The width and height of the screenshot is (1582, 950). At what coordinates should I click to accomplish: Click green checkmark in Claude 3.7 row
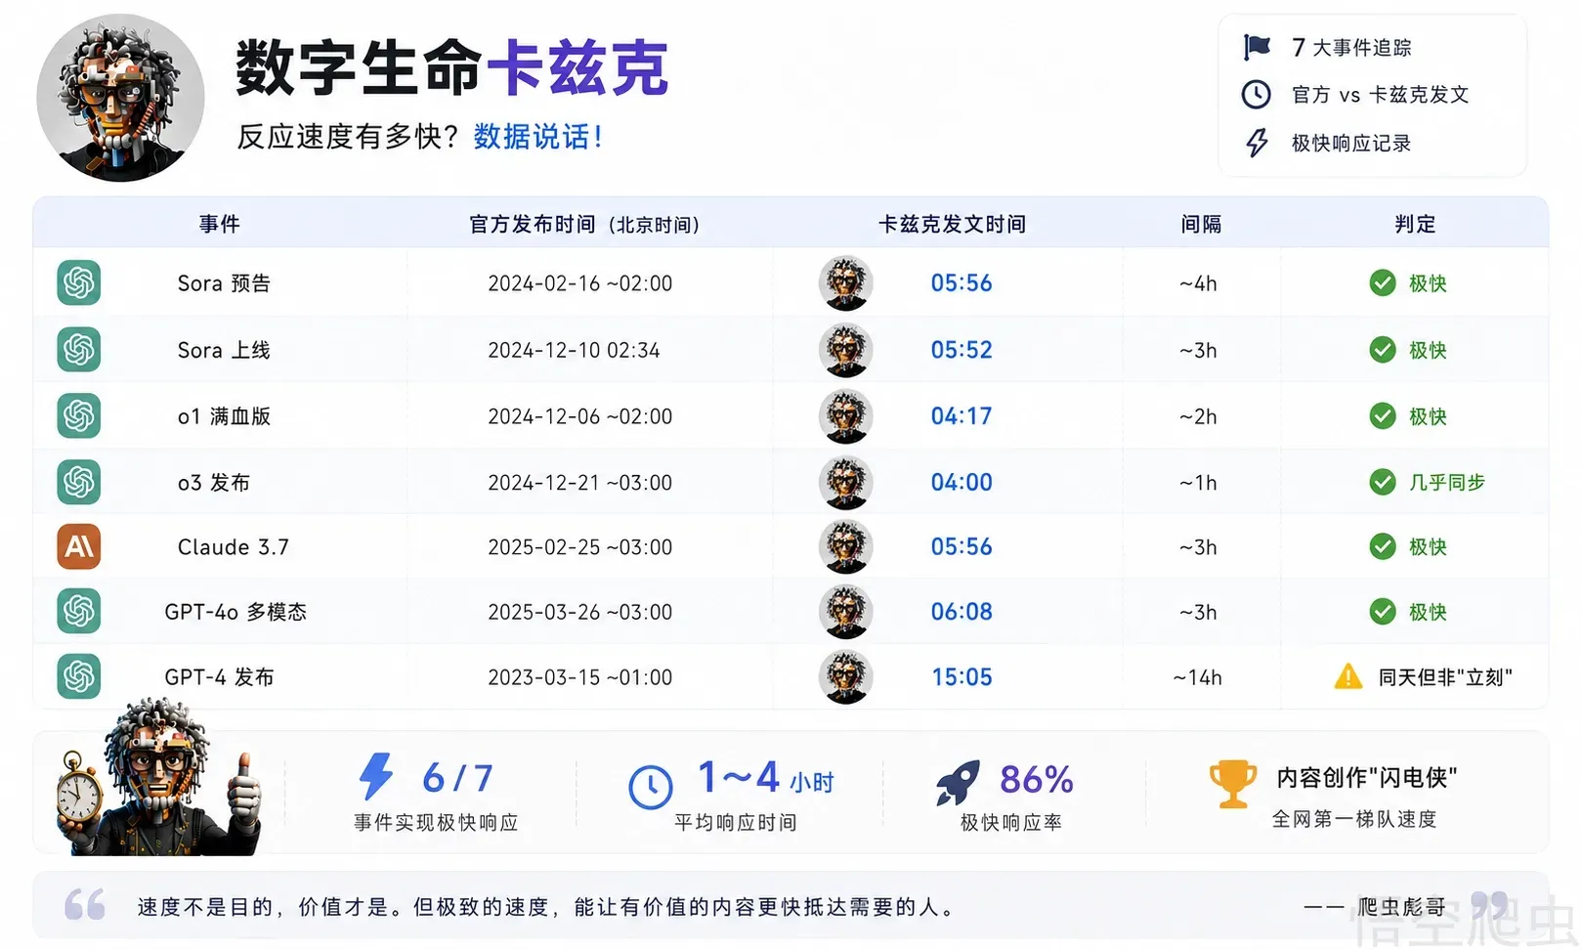[x=1383, y=547]
